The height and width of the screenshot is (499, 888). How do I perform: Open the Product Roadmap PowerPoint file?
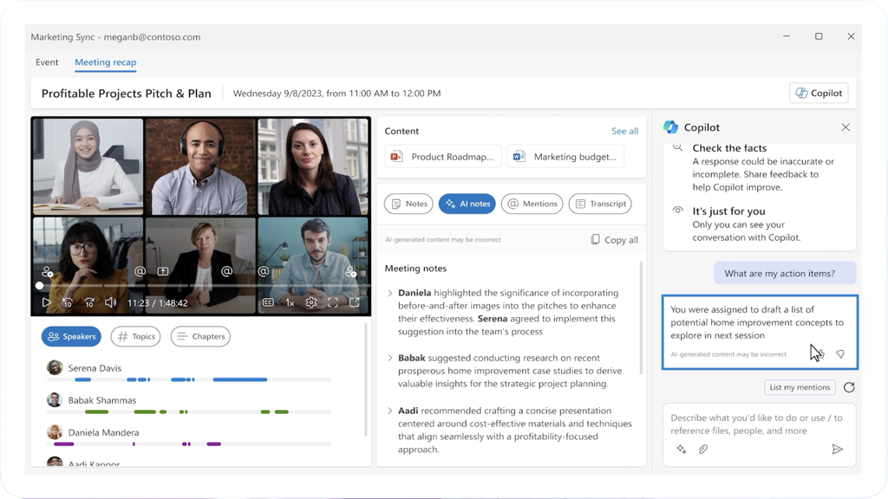(x=443, y=157)
